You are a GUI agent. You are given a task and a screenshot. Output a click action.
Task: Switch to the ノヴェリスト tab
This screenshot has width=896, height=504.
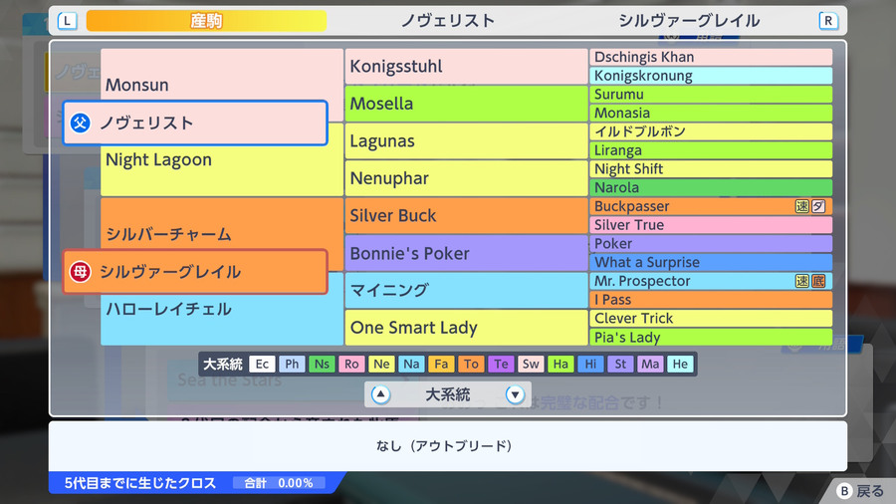click(447, 21)
